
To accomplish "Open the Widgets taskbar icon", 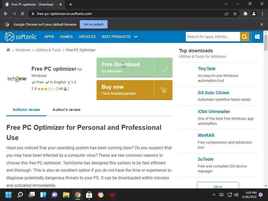I will (x=43, y=195).
